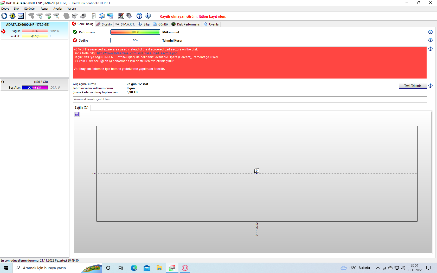This screenshot has height=273, width=437.
Task: Click the refresh icon with yellow warning
Action: (x=12, y=16)
